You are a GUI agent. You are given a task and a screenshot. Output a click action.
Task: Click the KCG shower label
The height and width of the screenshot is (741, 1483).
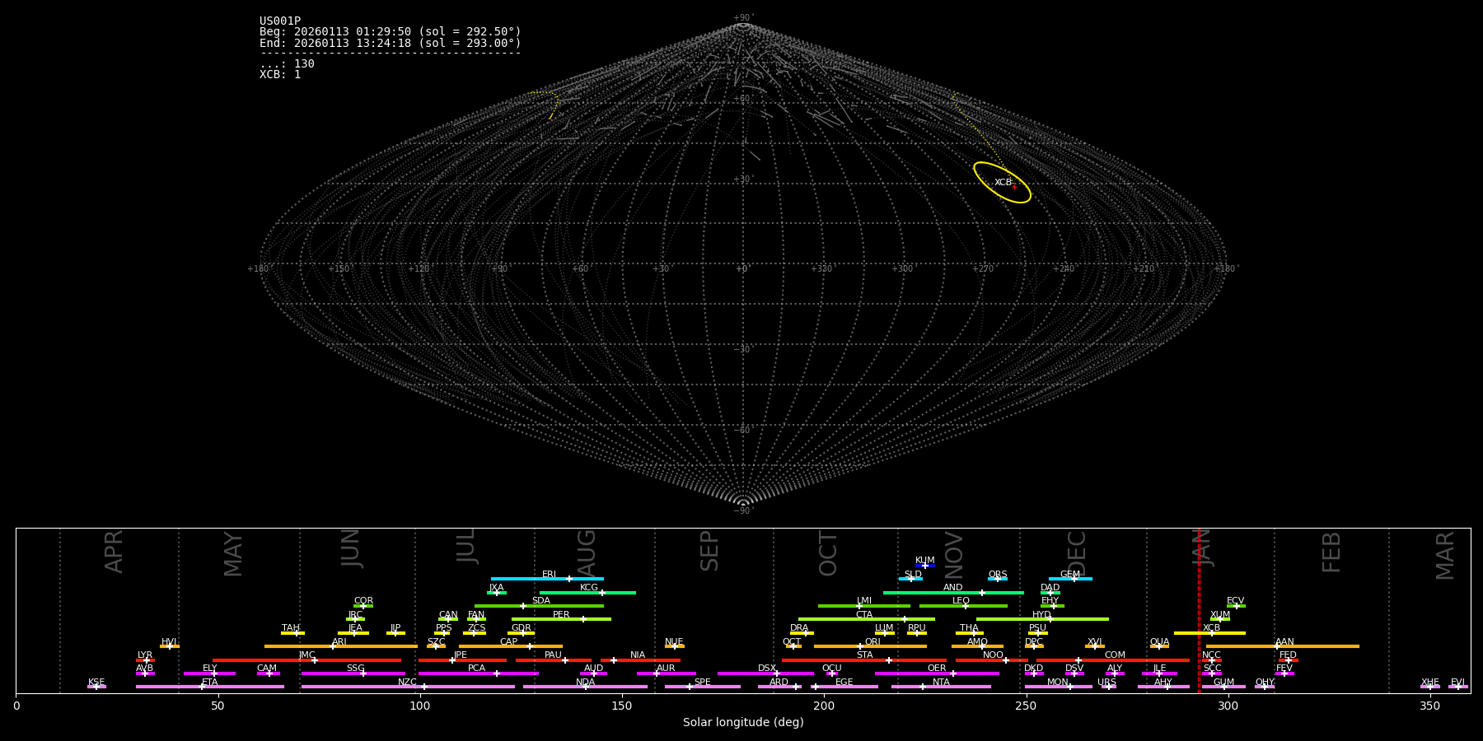[x=589, y=588]
